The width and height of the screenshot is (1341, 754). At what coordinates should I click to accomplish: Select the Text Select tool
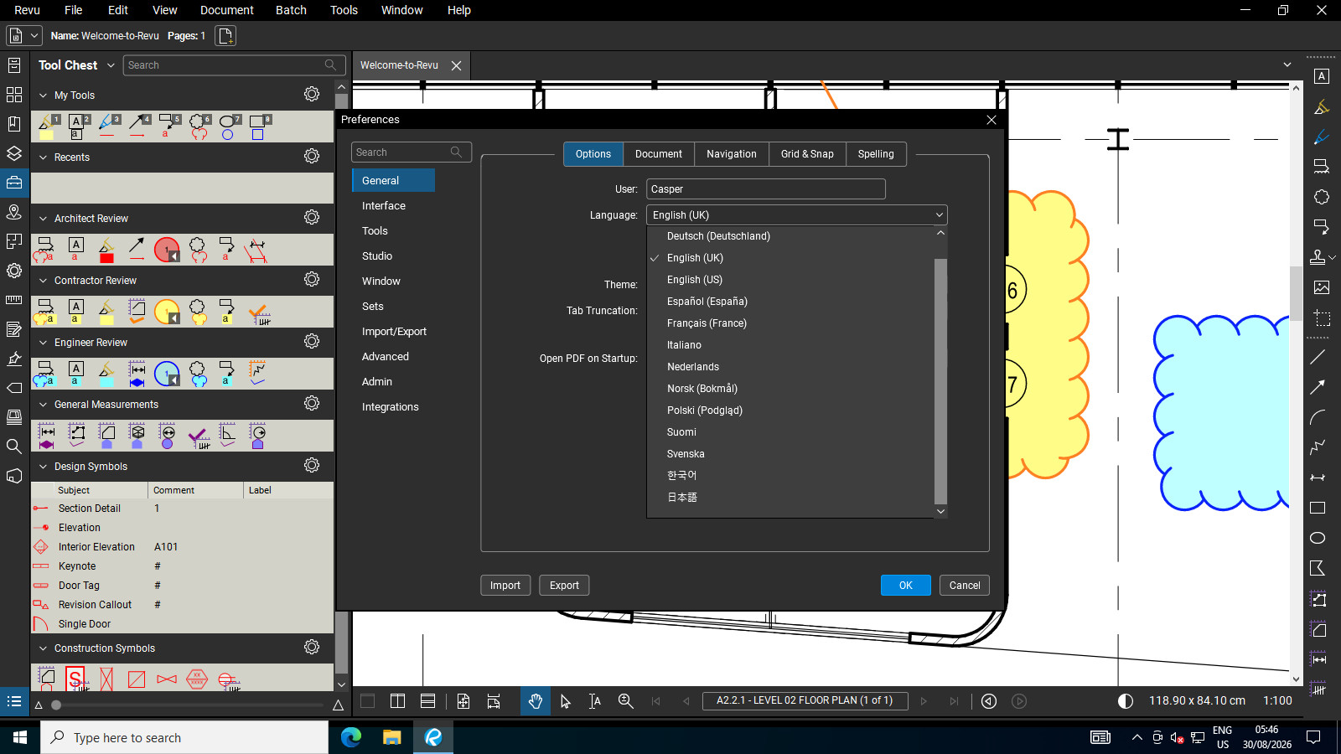(595, 701)
